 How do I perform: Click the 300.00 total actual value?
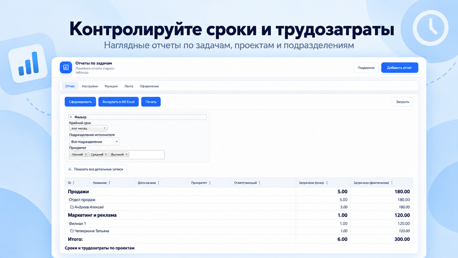402,239
